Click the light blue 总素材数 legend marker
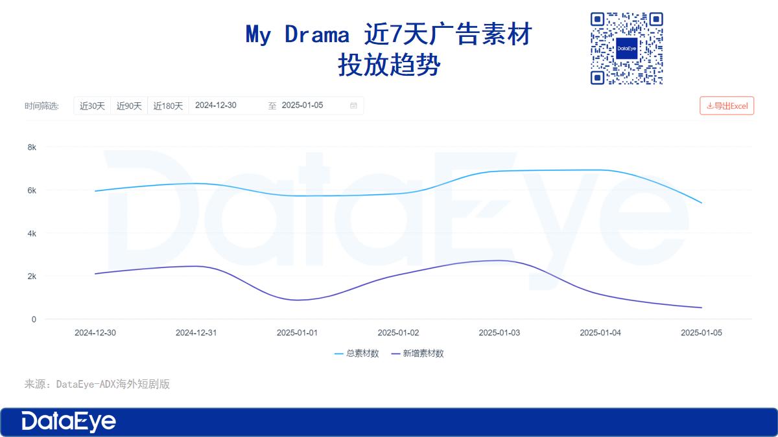Image resolution: width=778 pixels, height=437 pixels. click(x=340, y=353)
